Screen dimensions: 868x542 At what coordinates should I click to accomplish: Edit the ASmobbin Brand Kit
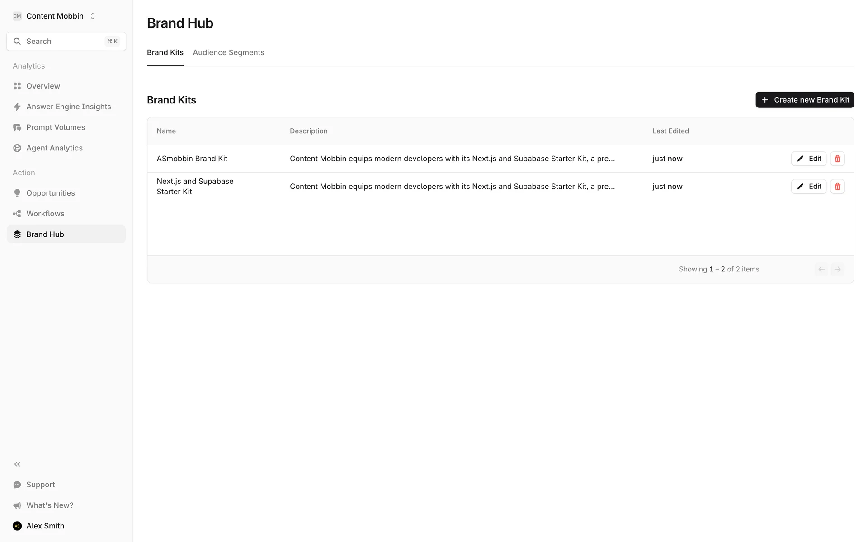(808, 159)
